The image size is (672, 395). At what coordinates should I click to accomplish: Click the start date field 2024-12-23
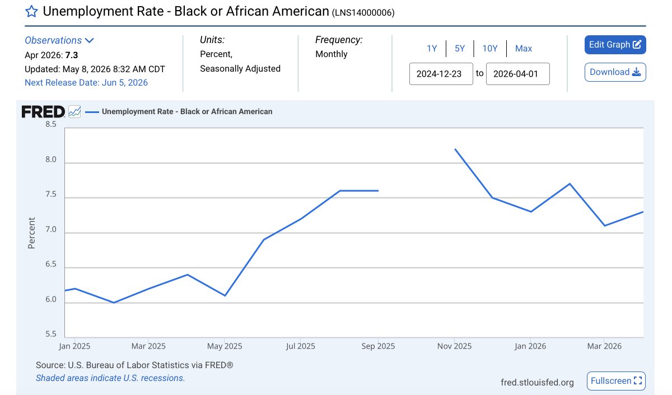(x=441, y=74)
